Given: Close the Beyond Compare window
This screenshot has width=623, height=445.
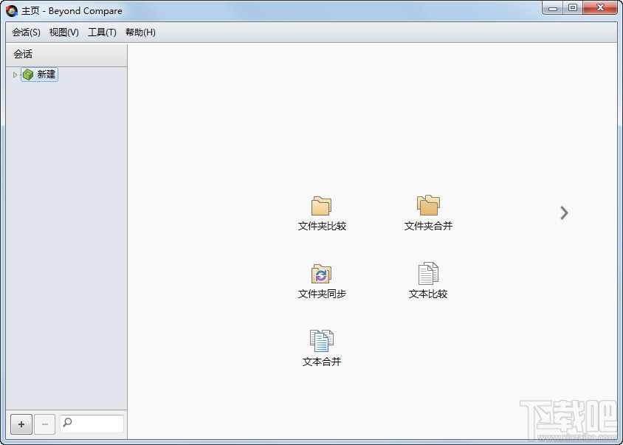Looking at the screenshot, I should [x=600, y=7].
